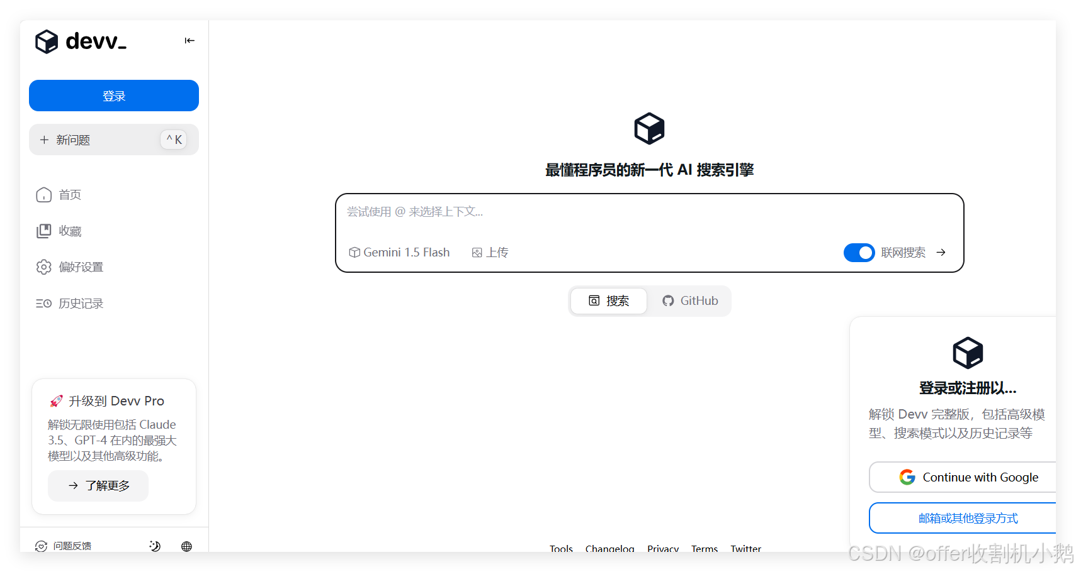Toggle dark mode moon icon
The image size is (1076, 572).
coord(155,546)
